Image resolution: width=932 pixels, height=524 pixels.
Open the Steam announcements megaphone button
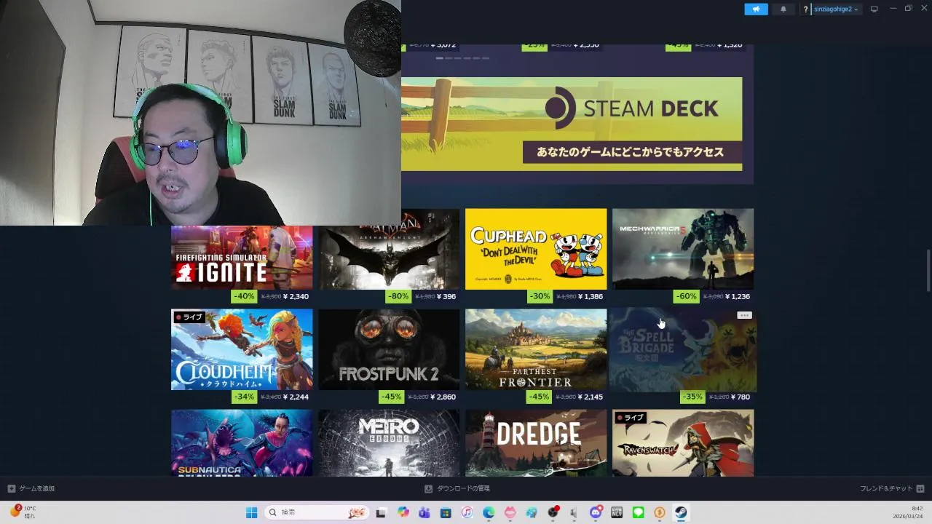[x=756, y=9]
